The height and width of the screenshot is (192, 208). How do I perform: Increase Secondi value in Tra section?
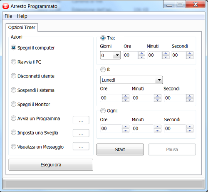tap(190, 53)
